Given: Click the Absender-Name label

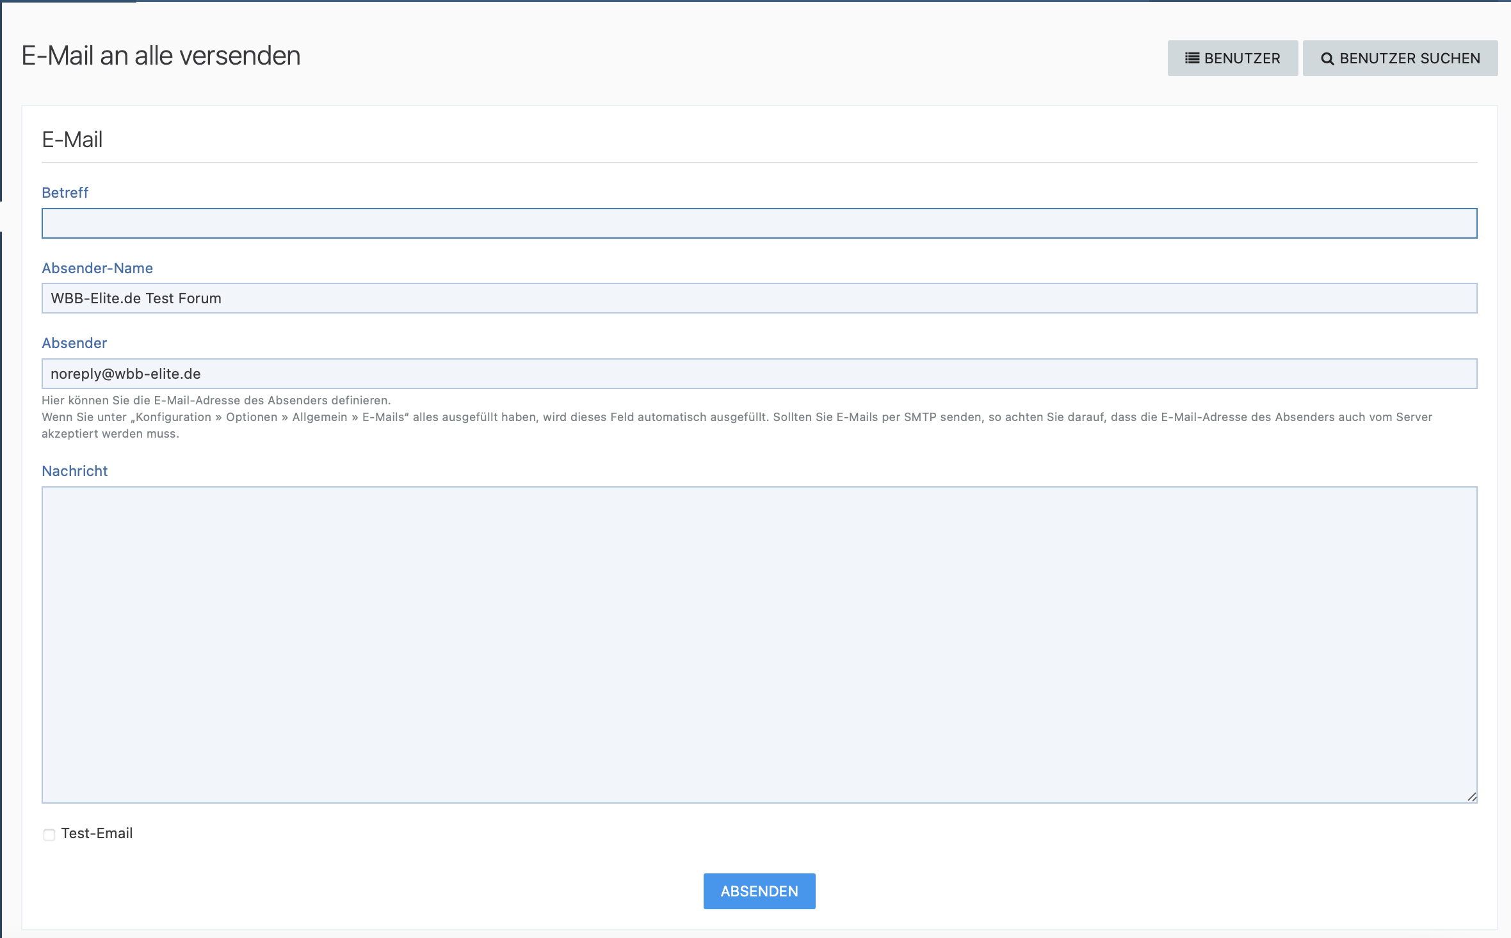Looking at the screenshot, I should 97,268.
